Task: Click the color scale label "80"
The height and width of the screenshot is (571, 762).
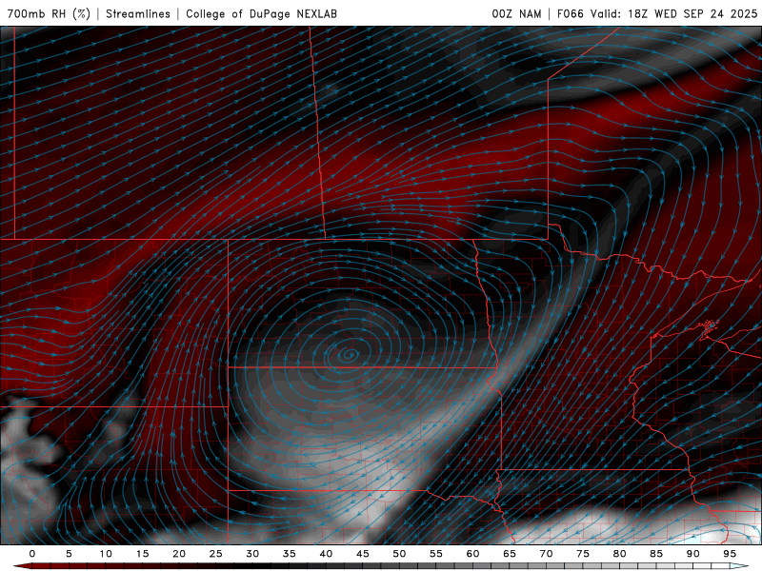Action: click(x=620, y=554)
